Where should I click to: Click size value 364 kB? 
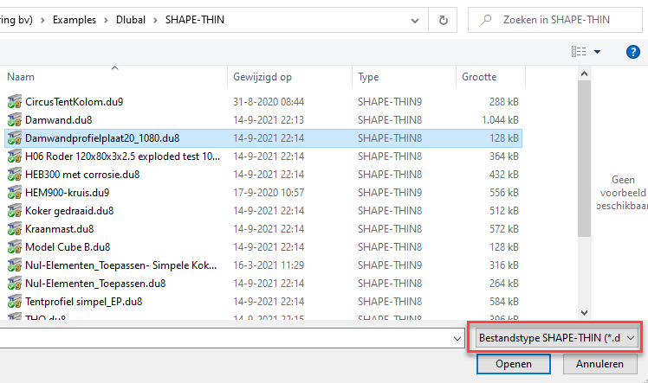504,156
